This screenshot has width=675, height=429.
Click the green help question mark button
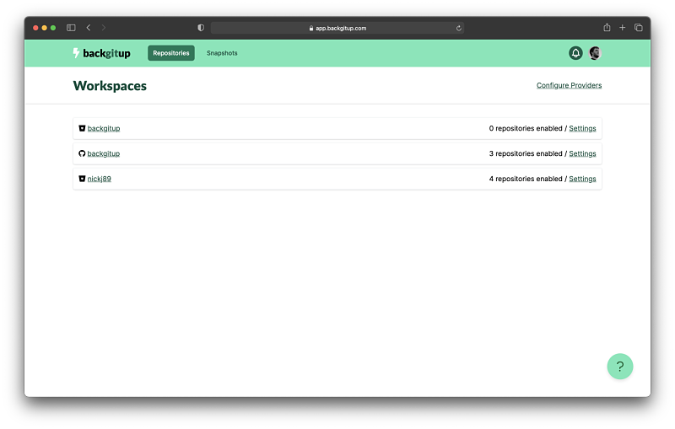pyautogui.click(x=619, y=367)
